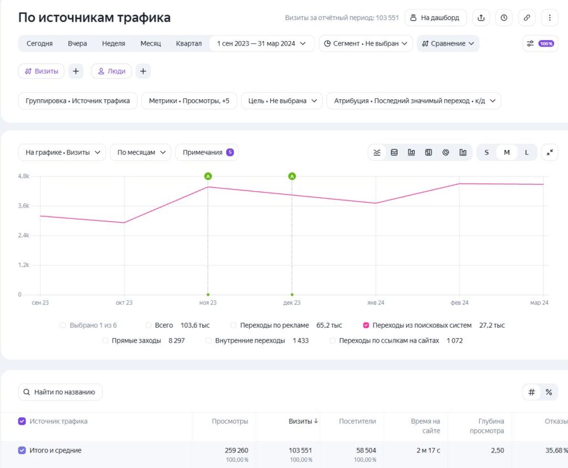Disable Переходы из поисковых систем series

coord(366,325)
